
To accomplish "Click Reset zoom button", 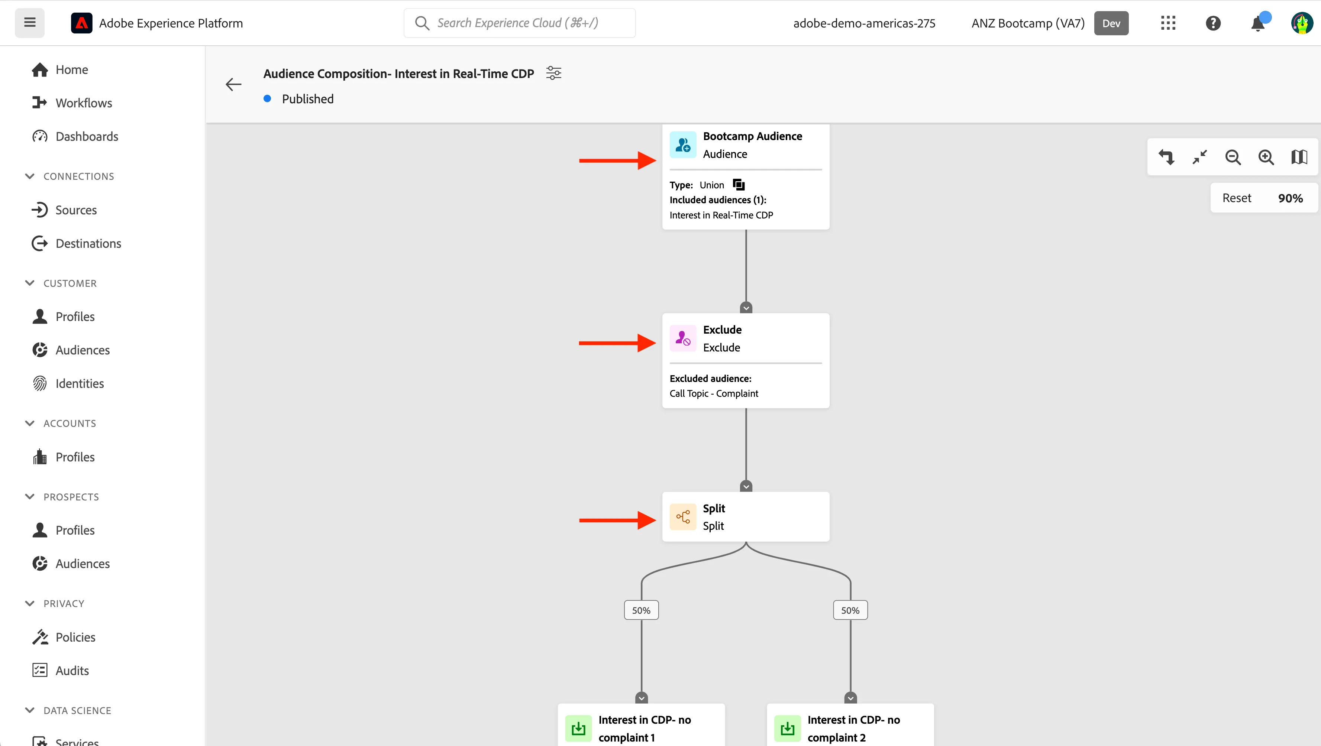I will [x=1236, y=198].
